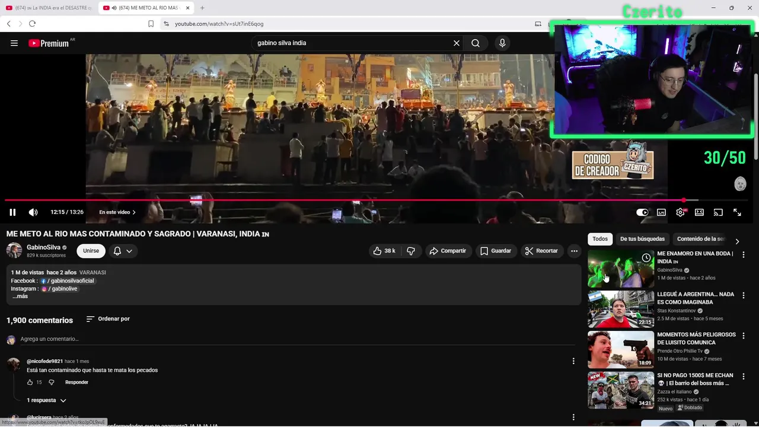The width and height of the screenshot is (759, 427).
Task: Clear the search box with X
Action: [457, 43]
